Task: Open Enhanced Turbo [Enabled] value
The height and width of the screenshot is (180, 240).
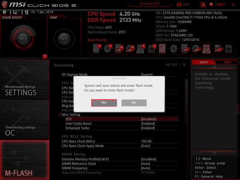Action: 148,128
